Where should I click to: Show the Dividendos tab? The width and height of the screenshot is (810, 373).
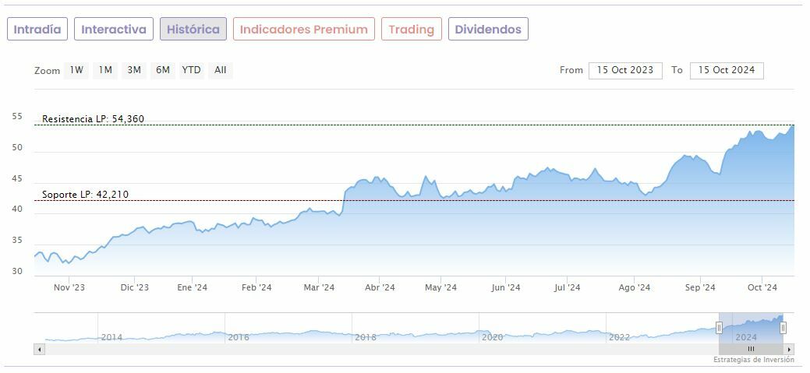coord(488,30)
